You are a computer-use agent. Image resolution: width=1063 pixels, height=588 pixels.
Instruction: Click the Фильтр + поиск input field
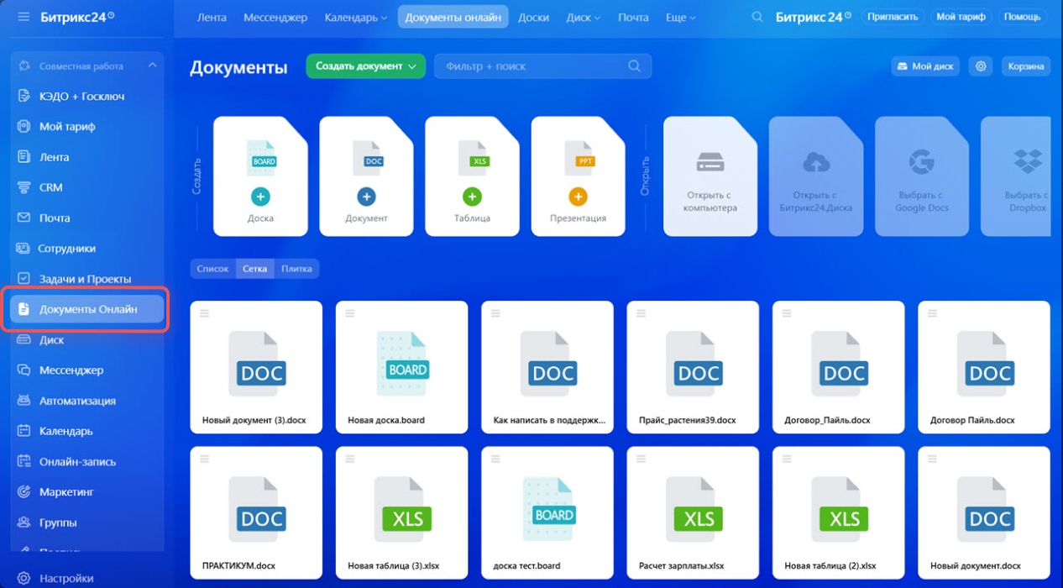click(x=542, y=66)
